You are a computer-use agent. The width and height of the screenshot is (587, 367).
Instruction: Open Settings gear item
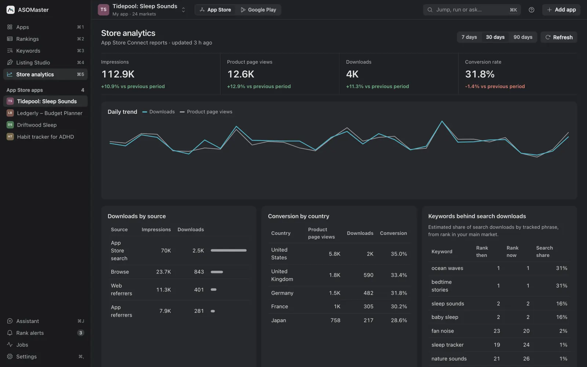click(x=45, y=356)
